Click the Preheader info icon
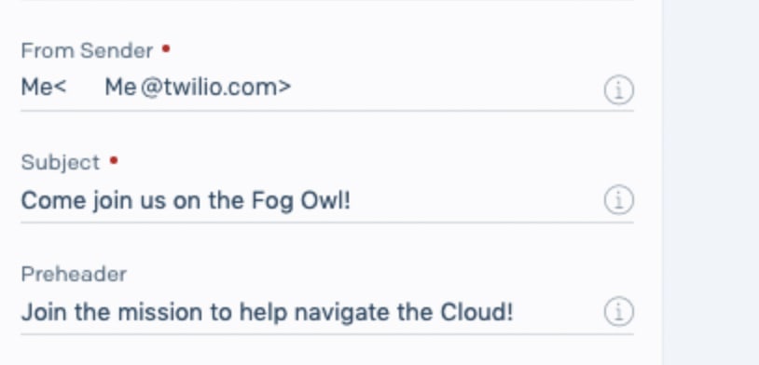 click(x=618, y=311)
